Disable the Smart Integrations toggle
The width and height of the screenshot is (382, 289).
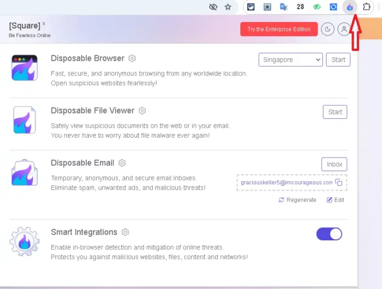coord(329,234)
